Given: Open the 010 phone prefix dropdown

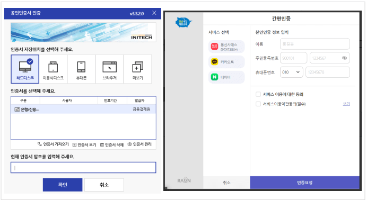Looking at the screenshot, I should pos(291,72).
